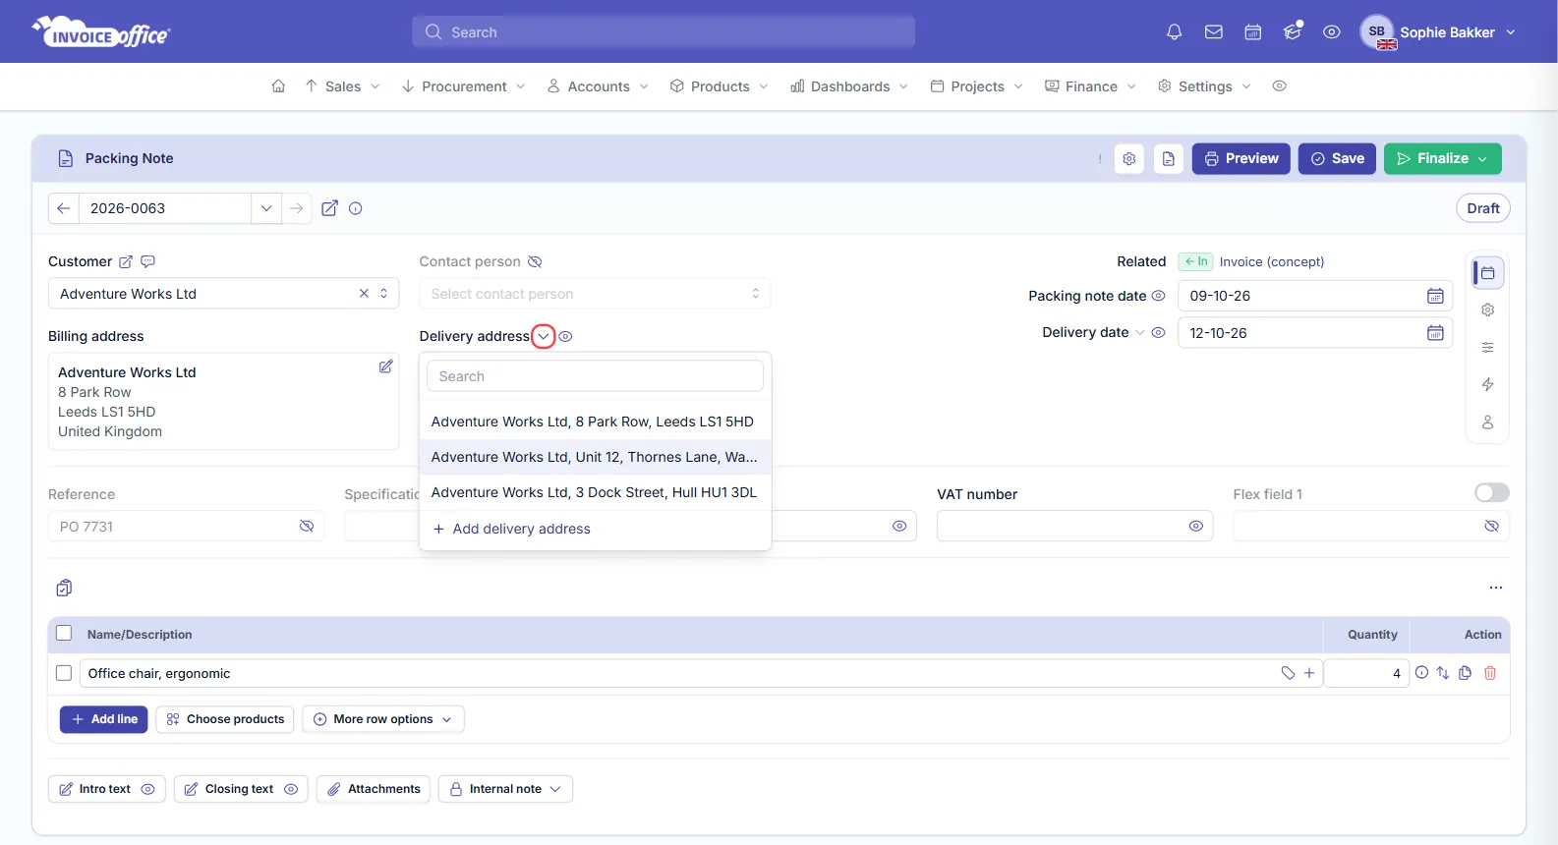Go to previous packing note arrow
1558x845 pixels.
[x=63, y=208]
